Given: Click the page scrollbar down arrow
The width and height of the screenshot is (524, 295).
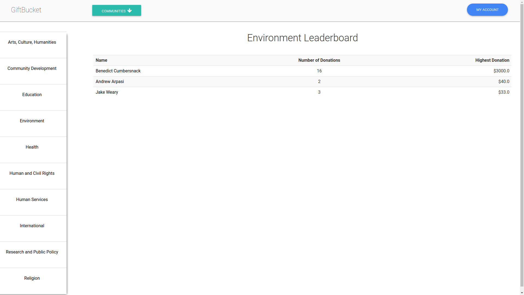Looking at the screenshot, I should [x=522, y=293].
